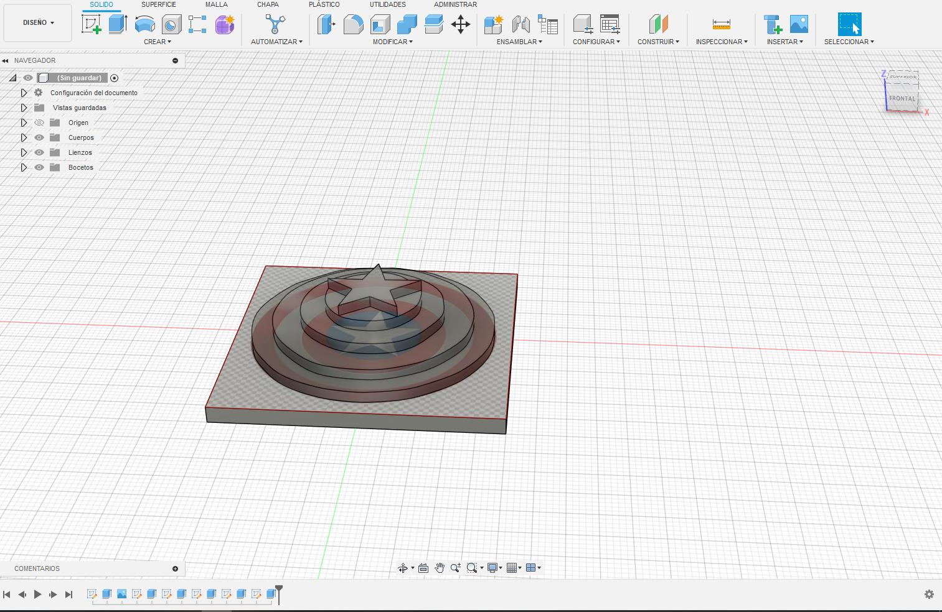The height and width of the screenshot is (612, 942).
Task: Click the Automatizar scissors icon
Action: 275,24
